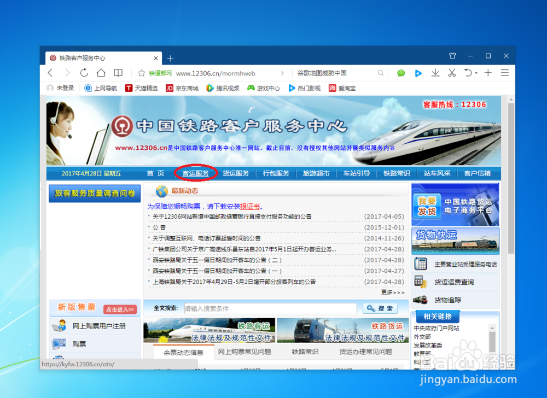Focus the 全文搜索 input field
Viewport: 547px width, 398px height.
point(270,308)
